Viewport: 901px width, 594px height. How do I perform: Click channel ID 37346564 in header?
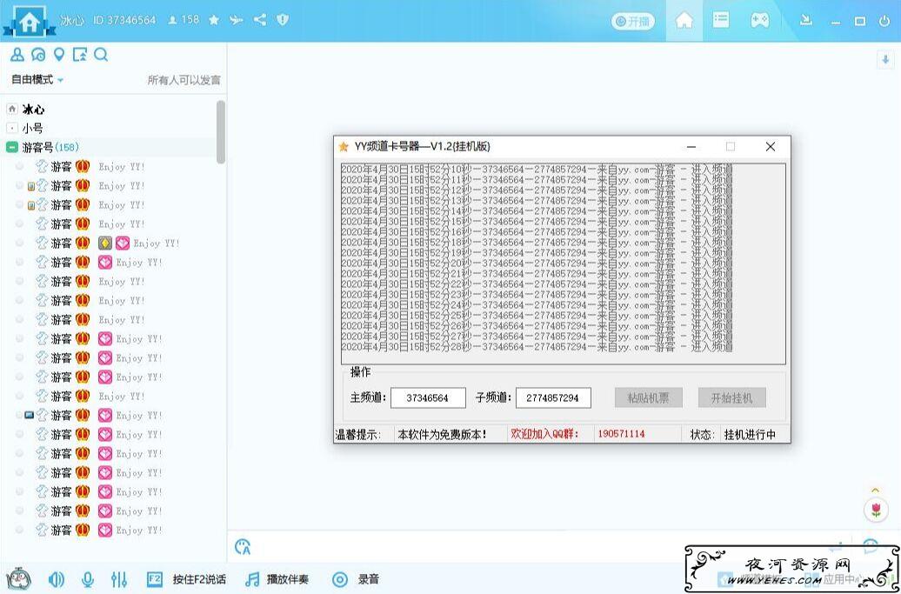pyautogui.click(x=124, y=20)
